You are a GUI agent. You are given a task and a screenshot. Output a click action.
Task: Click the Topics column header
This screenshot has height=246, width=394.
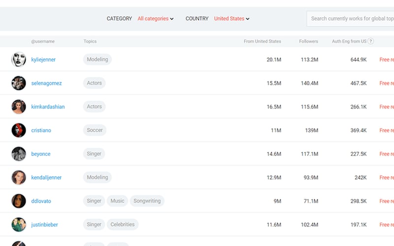[x=90, y=41]
